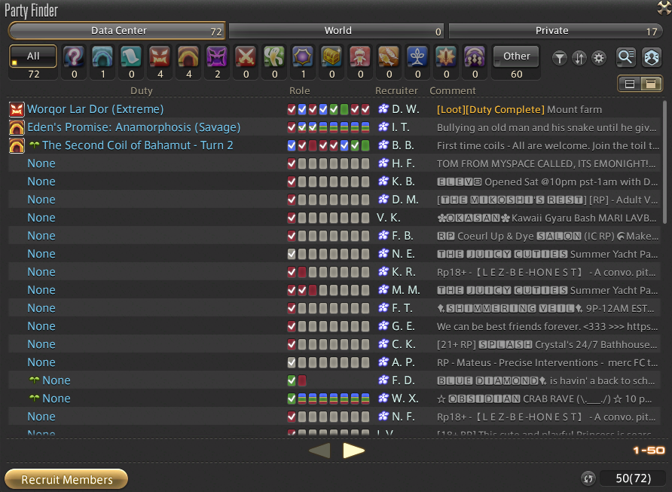Select the fish gathering category icon
672x492 pixels.
[389, 57]
